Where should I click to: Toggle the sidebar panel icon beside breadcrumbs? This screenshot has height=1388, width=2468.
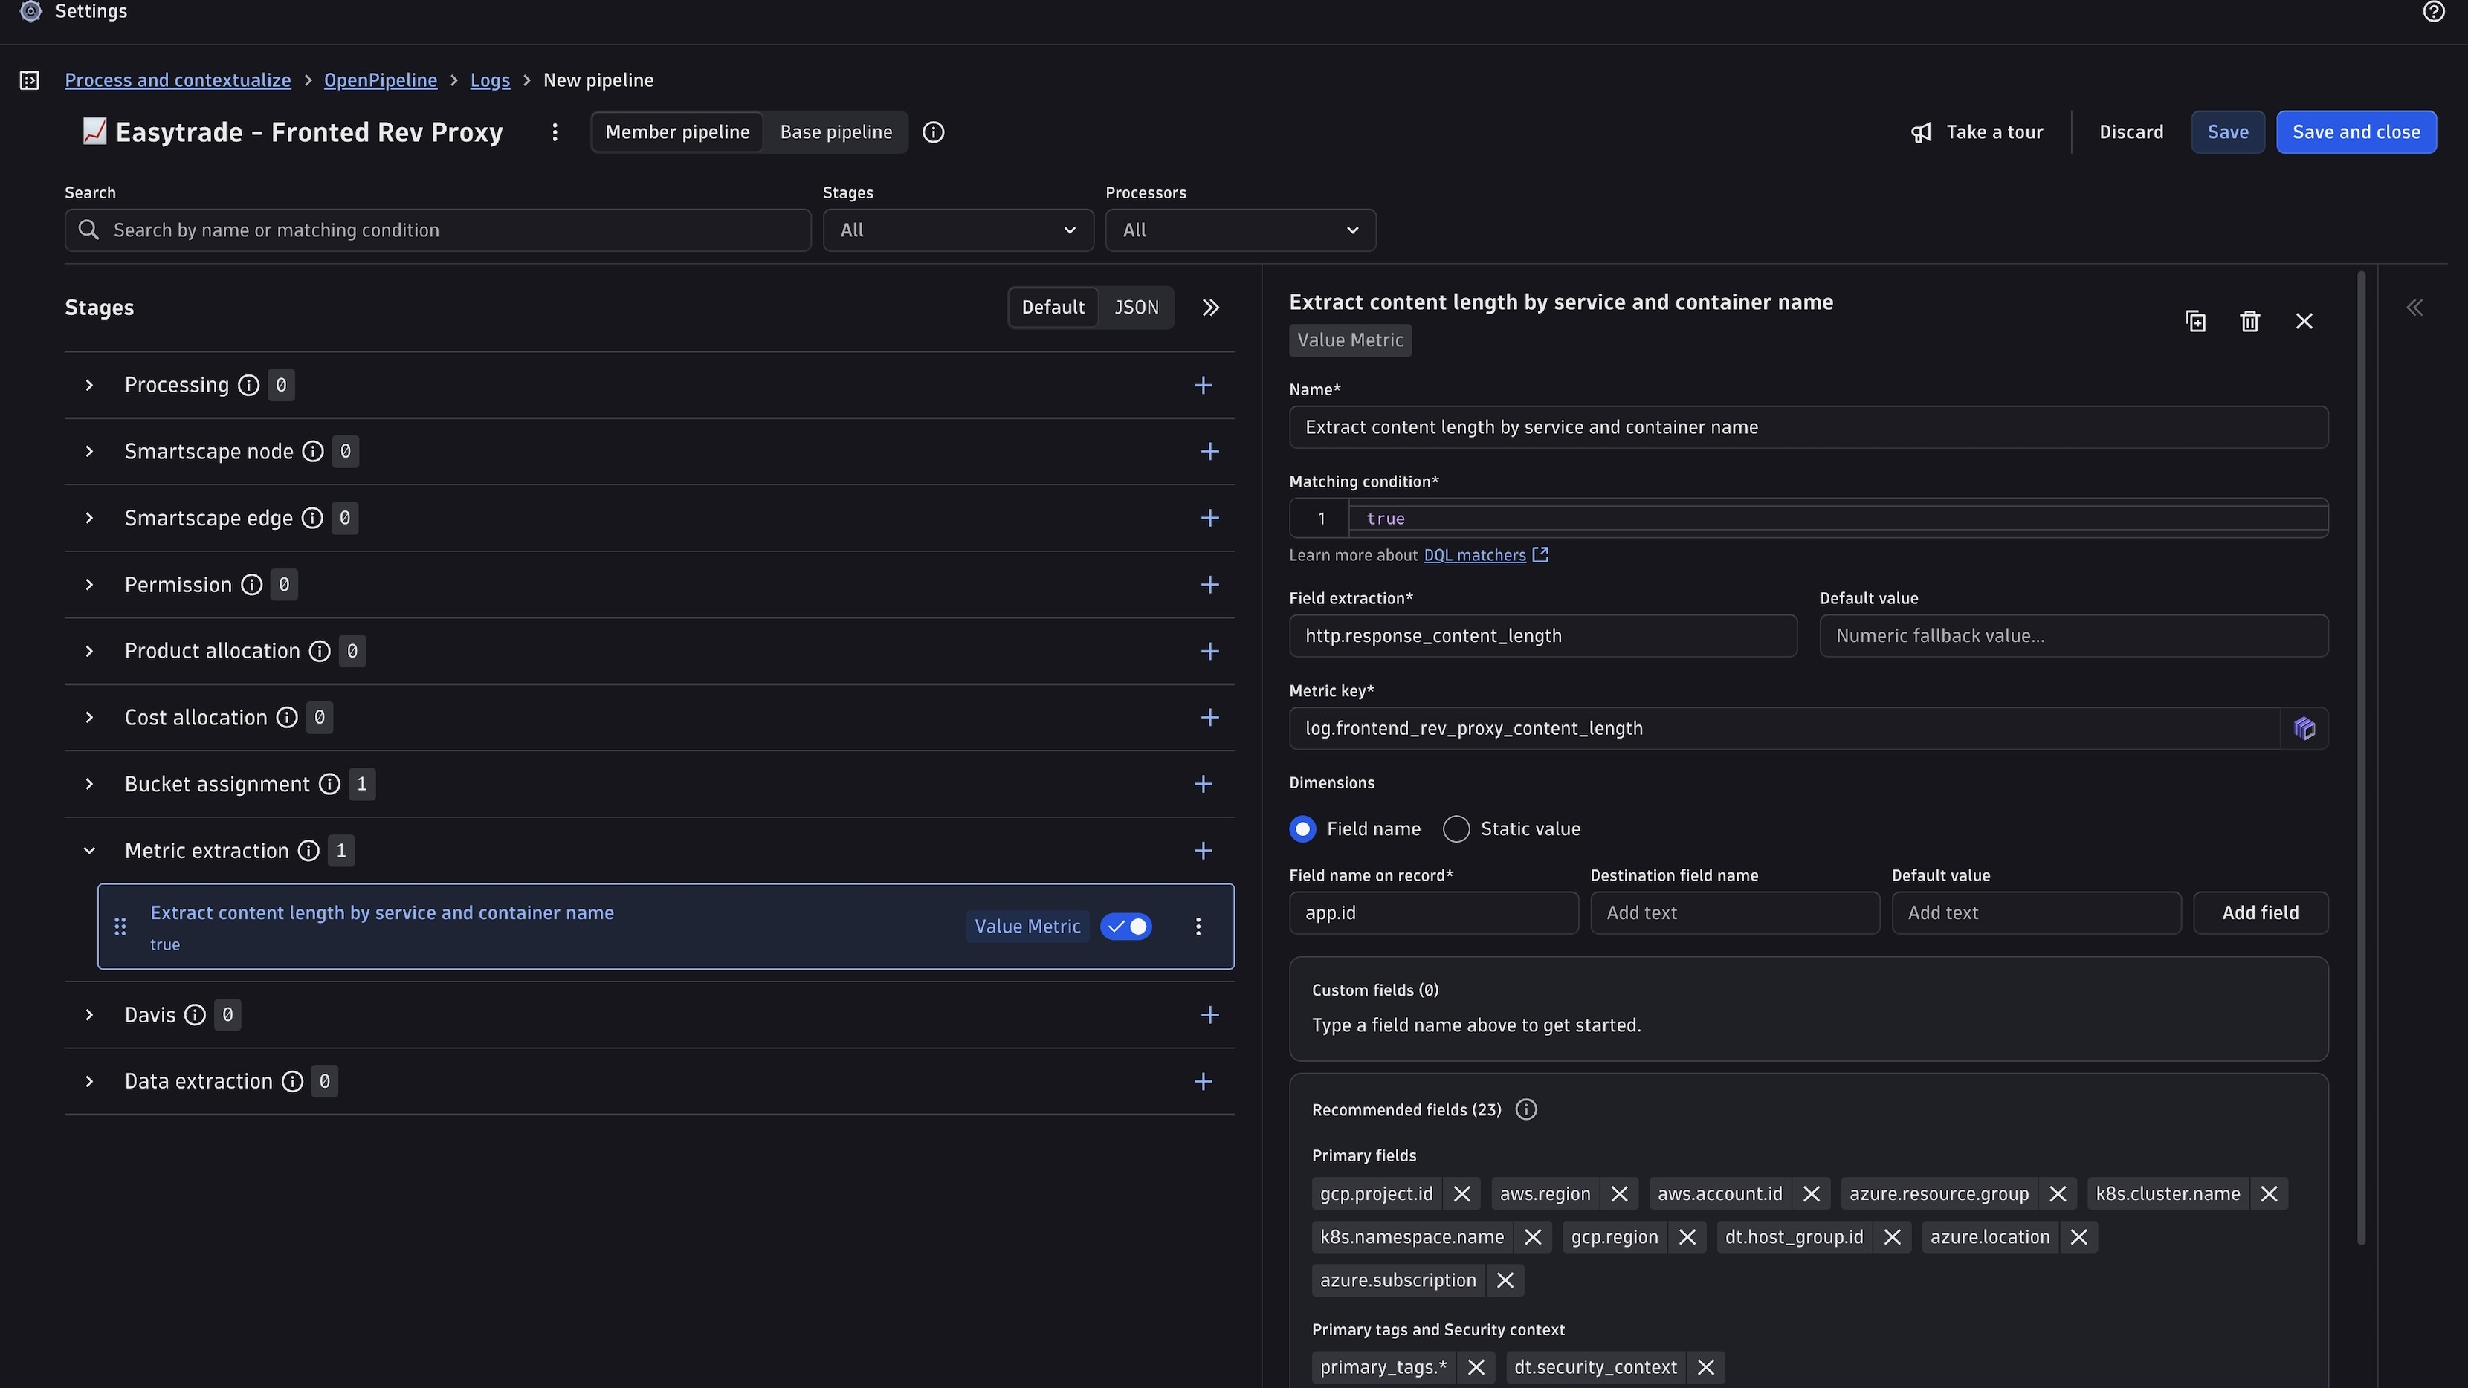30,80
